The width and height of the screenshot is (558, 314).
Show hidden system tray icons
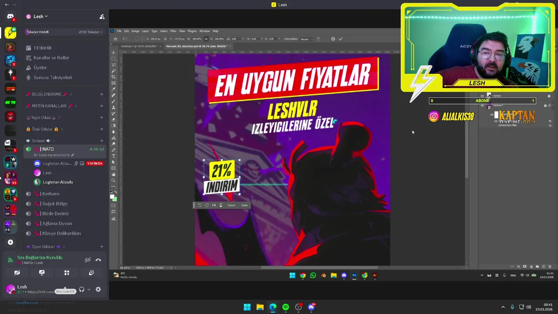pyautogui.click(x=503, y=307)
